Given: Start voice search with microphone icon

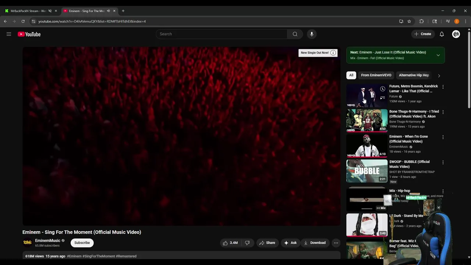Looking at the screenshot, I should pos(312,34).
